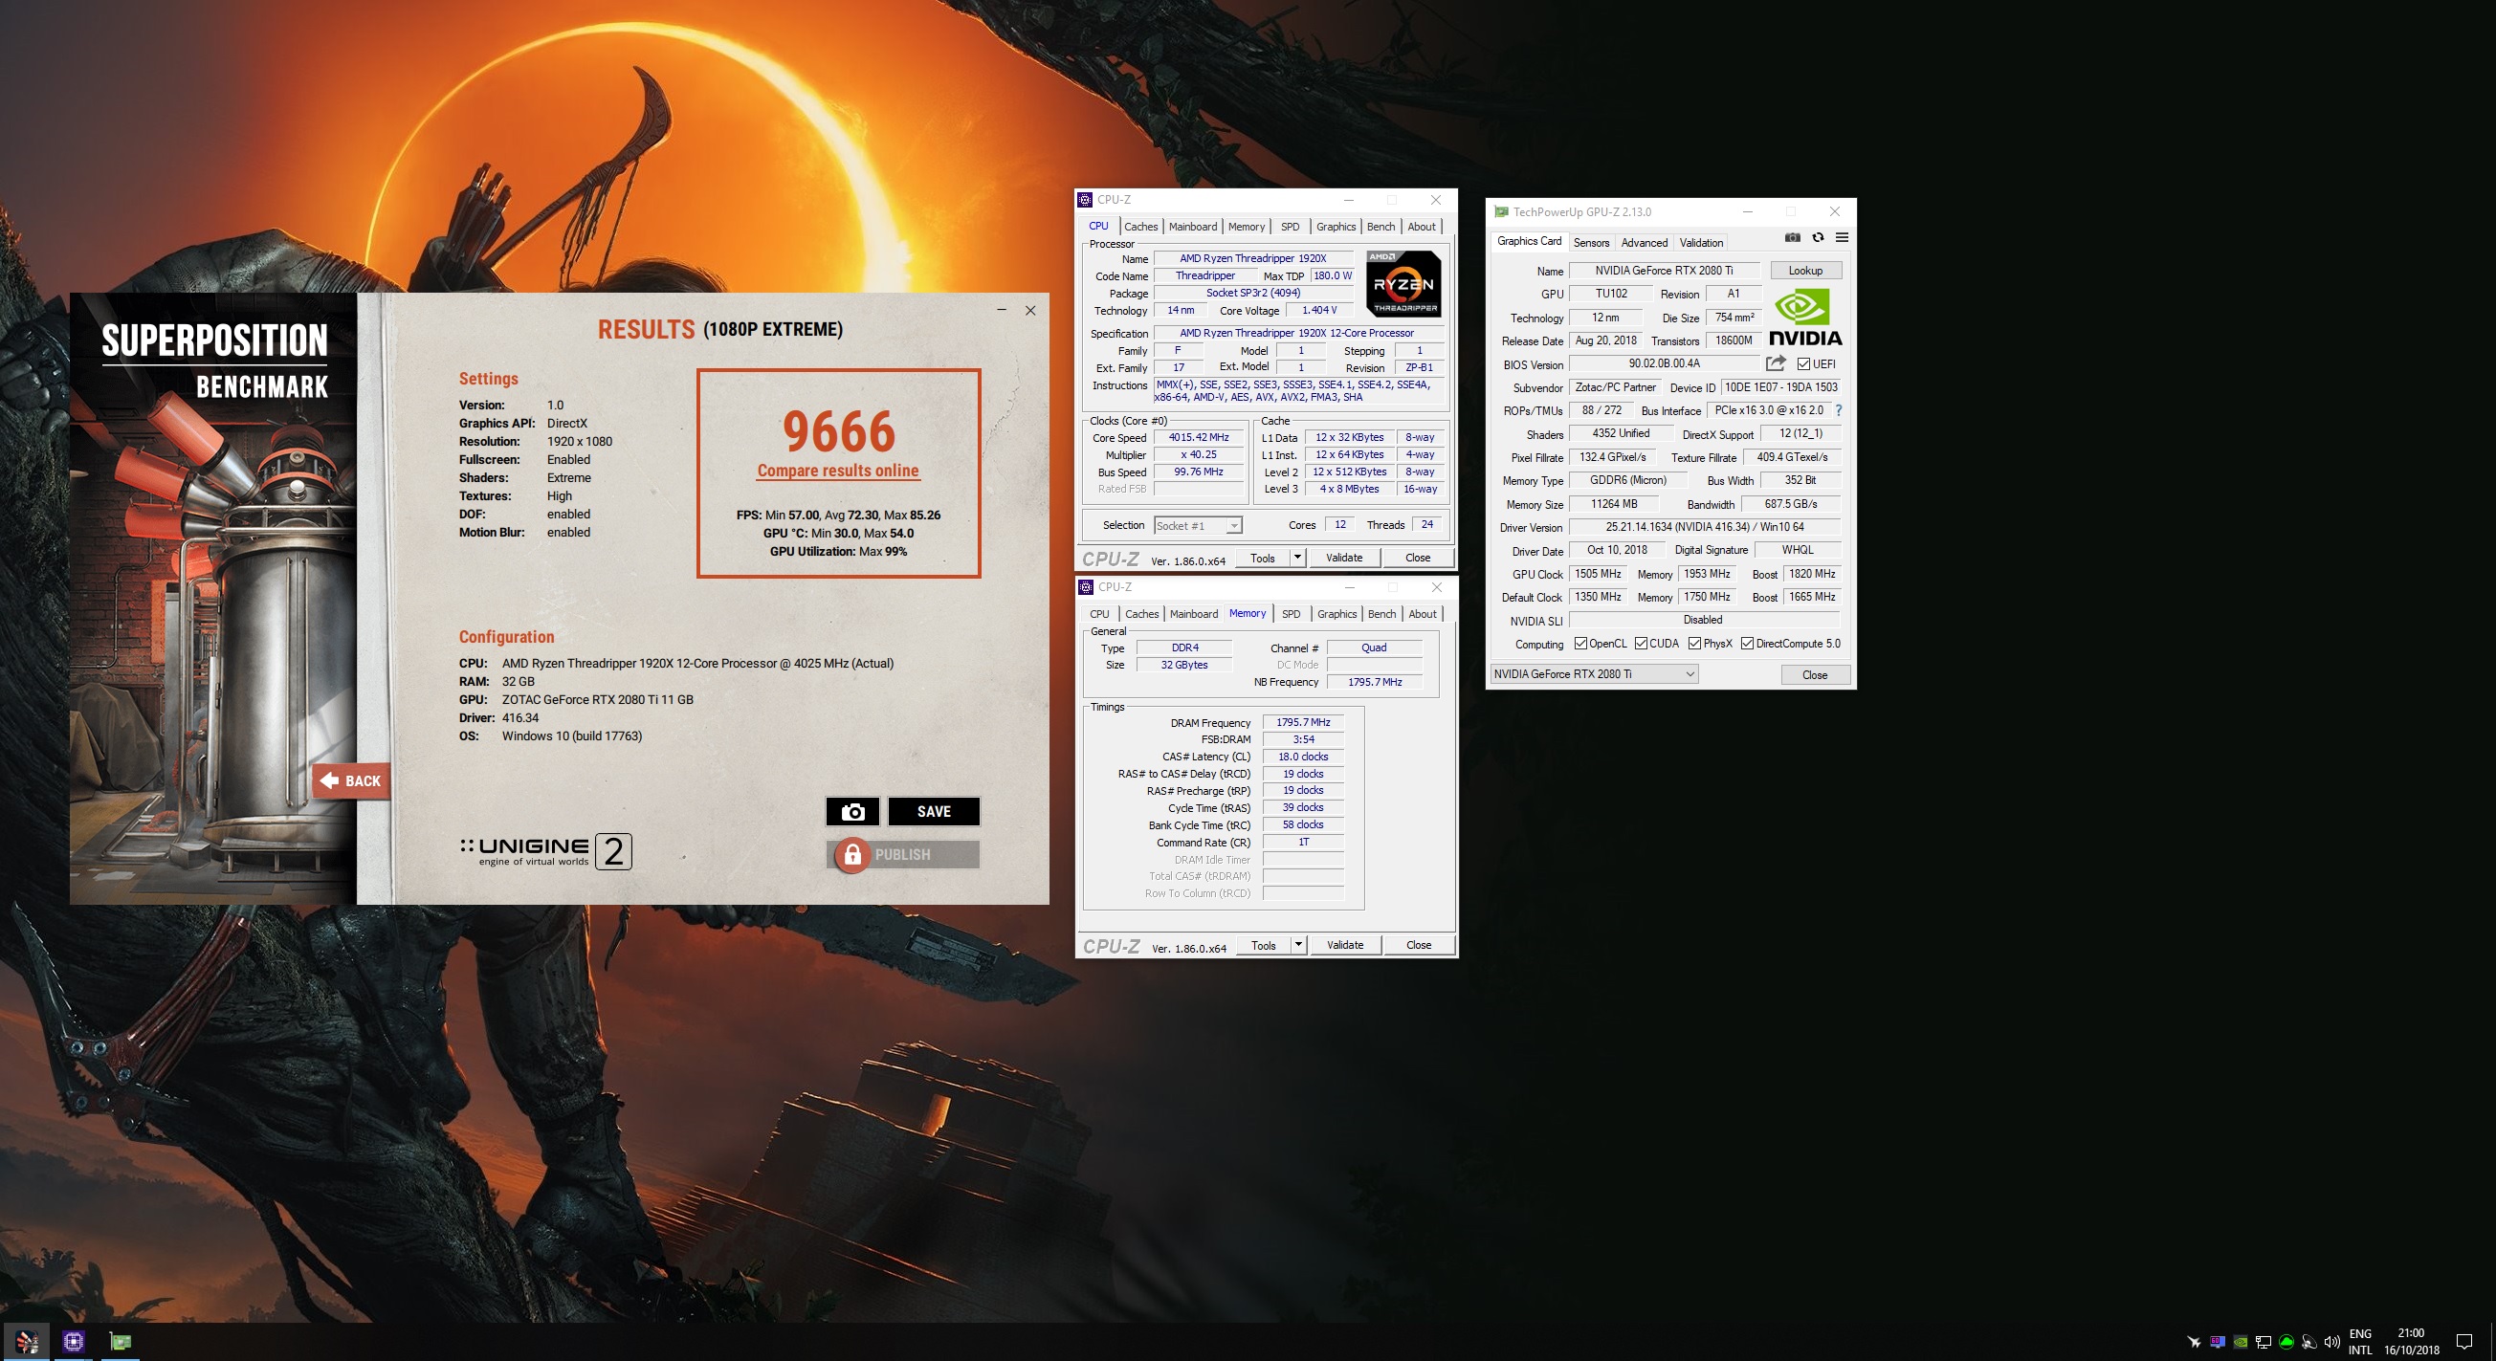Click the top CPU-Z window title icon
2496x1361 pixels.
[x=1086, y=200]
